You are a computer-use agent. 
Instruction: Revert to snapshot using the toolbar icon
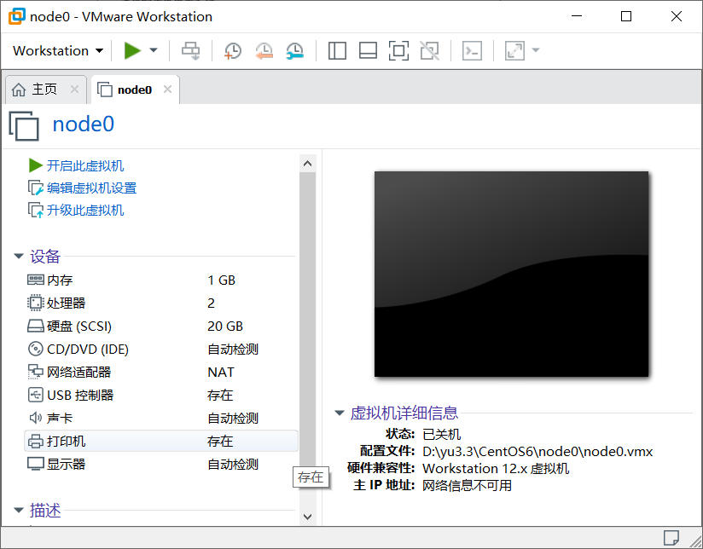tap(264, 50)
